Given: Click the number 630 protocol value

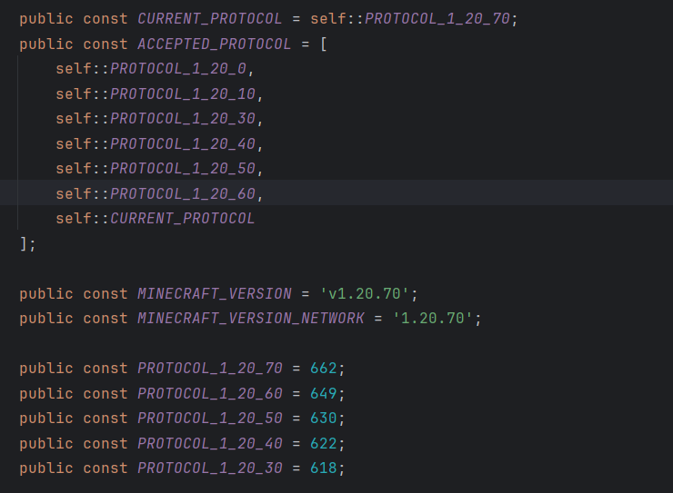Looking at the screenshot, I should (324, 419).
